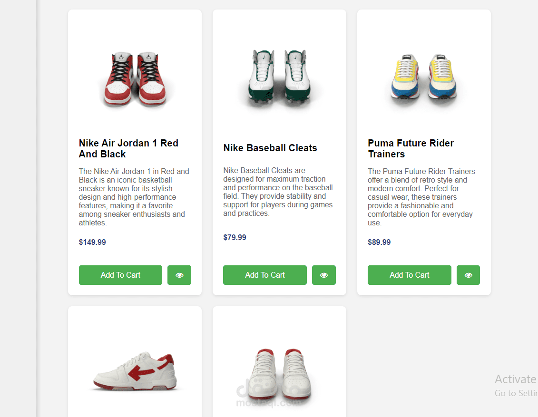Click the Puma Future Rider Trainers title
The width and height of the screenshot is (538, 417).
pos(411,148)
